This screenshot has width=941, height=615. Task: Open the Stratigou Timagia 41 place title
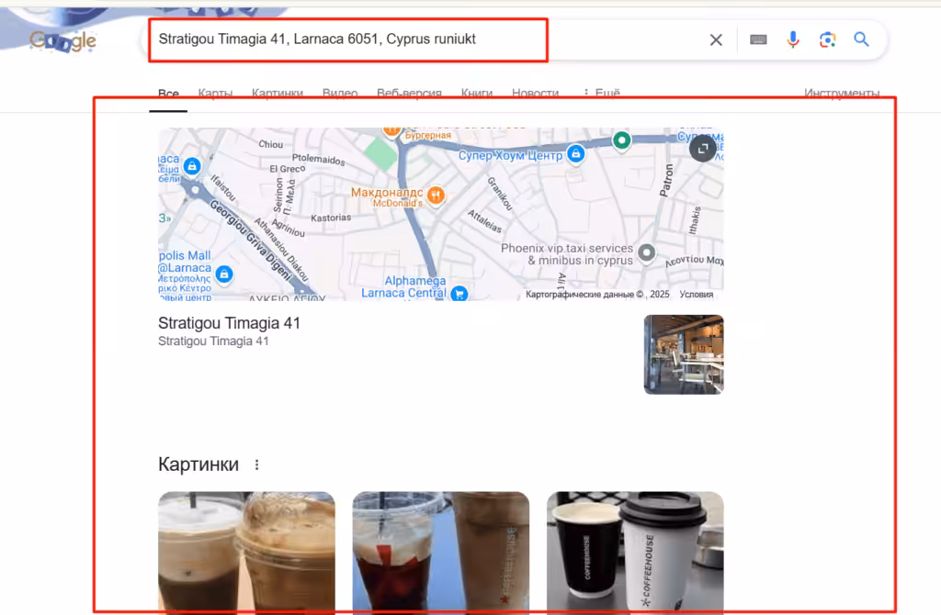click(x=229, y=323)
